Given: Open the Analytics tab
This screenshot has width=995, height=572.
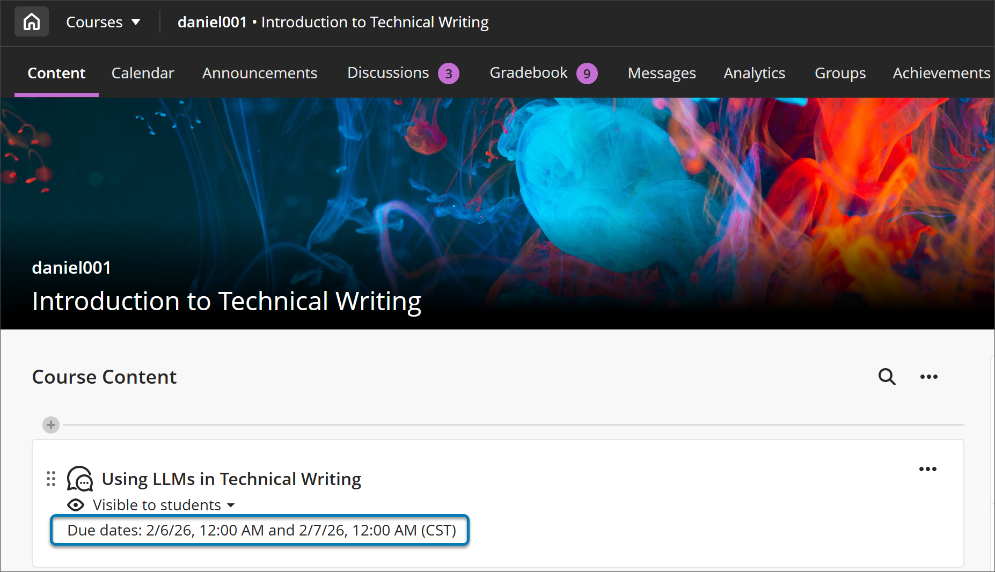Looking at the screenshot, I should (x=754, y=73).
